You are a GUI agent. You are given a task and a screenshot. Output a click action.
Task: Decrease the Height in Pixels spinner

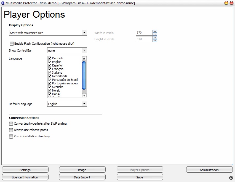[x=155, y=41]
